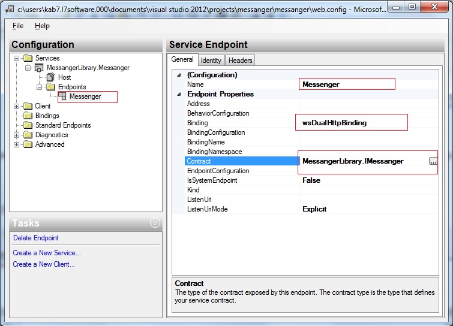Select the Host tree item
The width and height of the screenshot is (453, 326).
64,77
